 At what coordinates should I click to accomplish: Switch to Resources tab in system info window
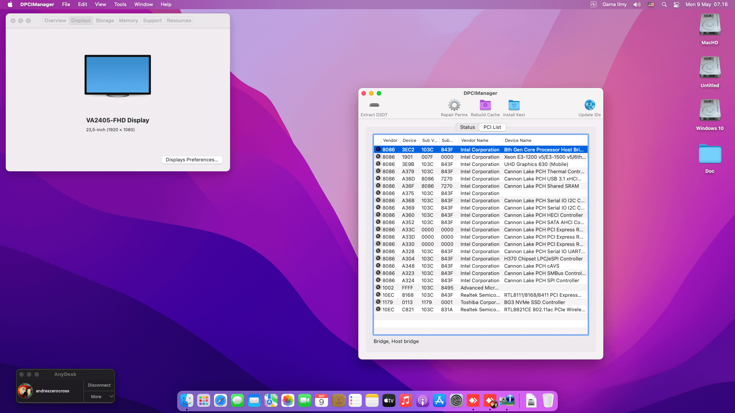coord(179,21)
